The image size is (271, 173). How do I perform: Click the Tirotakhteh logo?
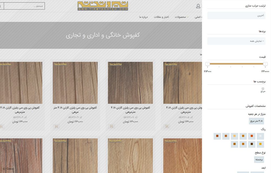click(102, 6)
